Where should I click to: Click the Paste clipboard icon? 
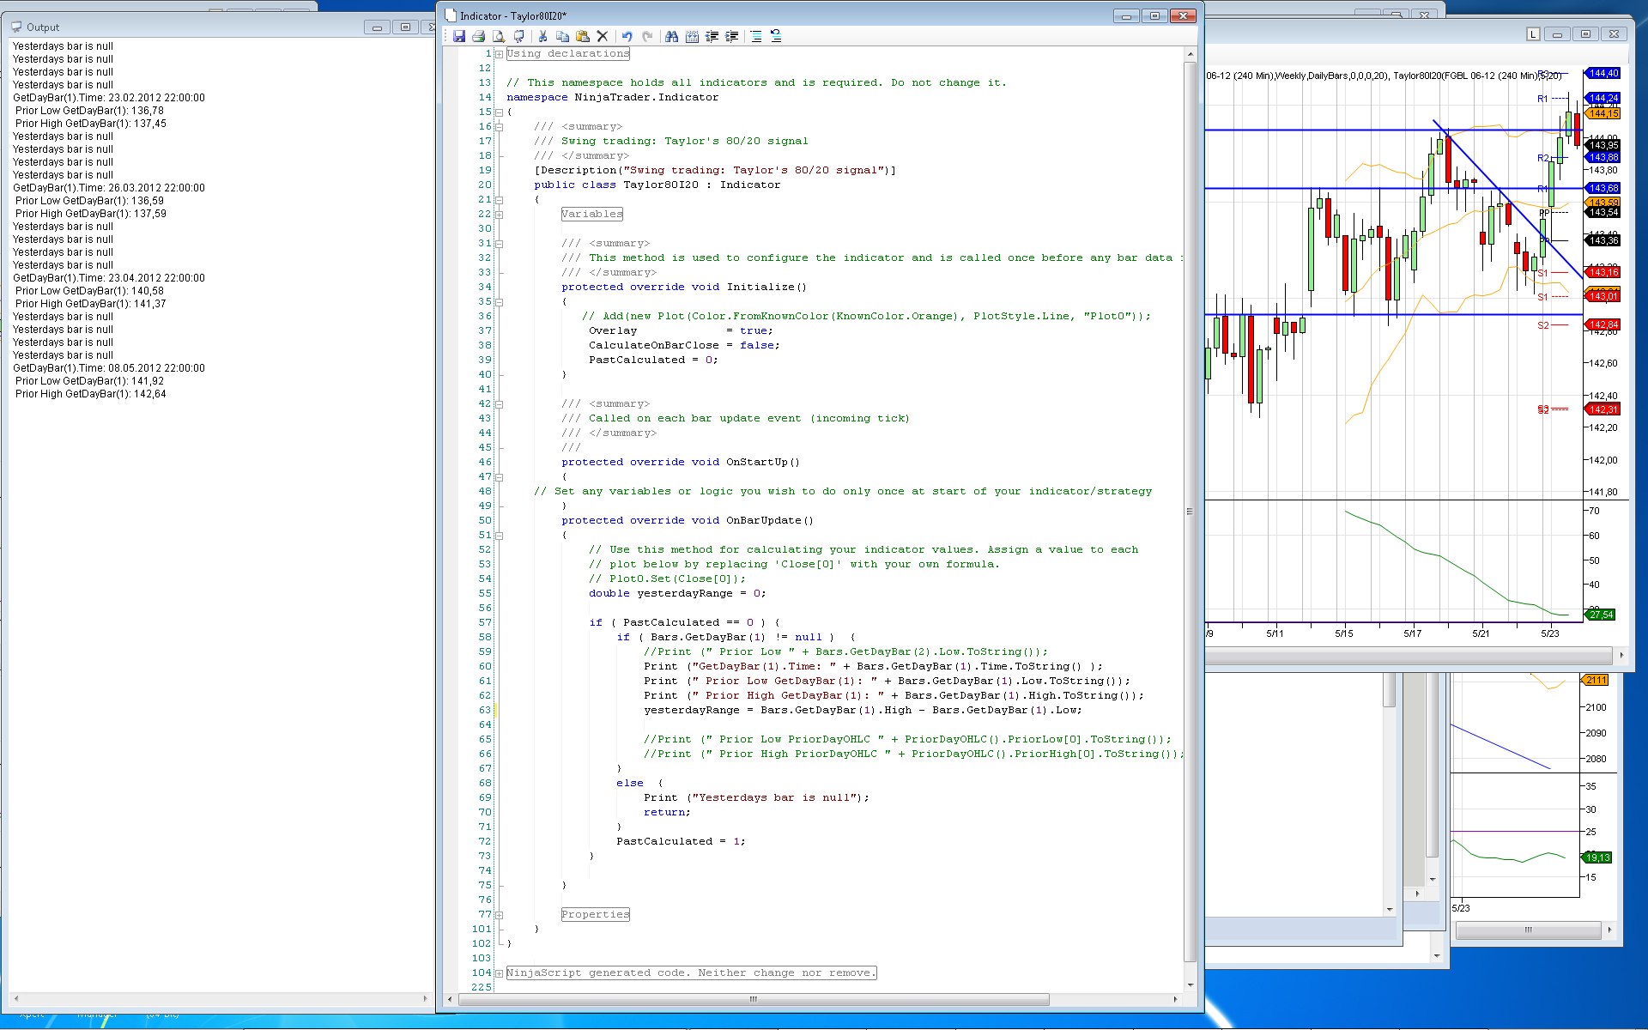[583, 36]
